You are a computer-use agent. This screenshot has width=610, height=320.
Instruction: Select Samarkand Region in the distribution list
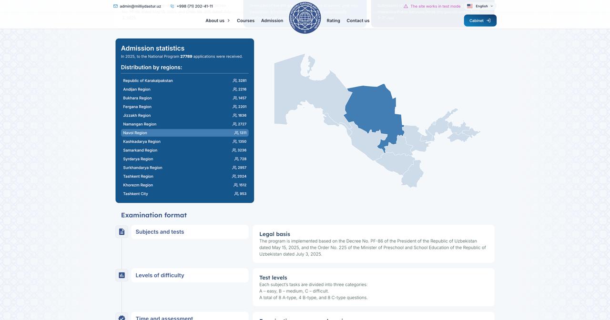click(184, 150)
